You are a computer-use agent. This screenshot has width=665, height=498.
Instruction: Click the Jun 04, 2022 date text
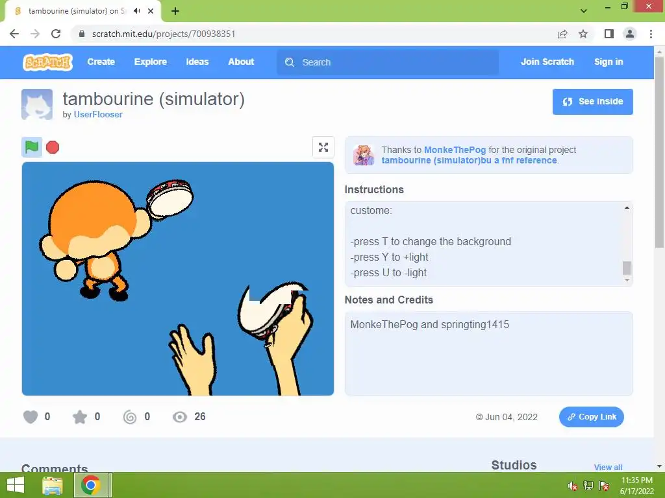pos(511,417)
